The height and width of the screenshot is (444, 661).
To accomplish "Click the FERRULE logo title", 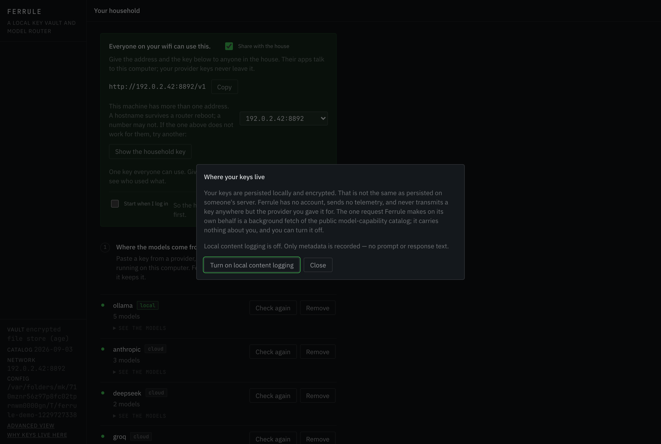I will pyautogui.click(x=24, y=12).
